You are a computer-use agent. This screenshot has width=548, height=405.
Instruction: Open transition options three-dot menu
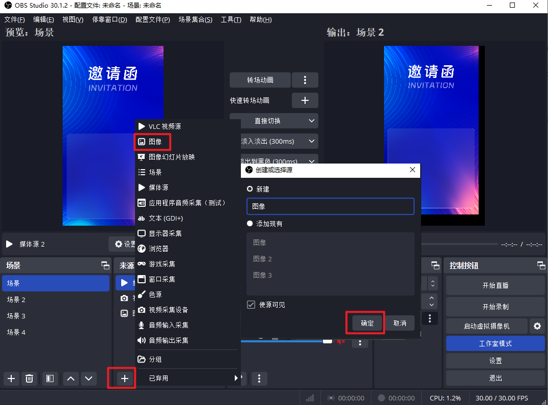click(305, 80)
